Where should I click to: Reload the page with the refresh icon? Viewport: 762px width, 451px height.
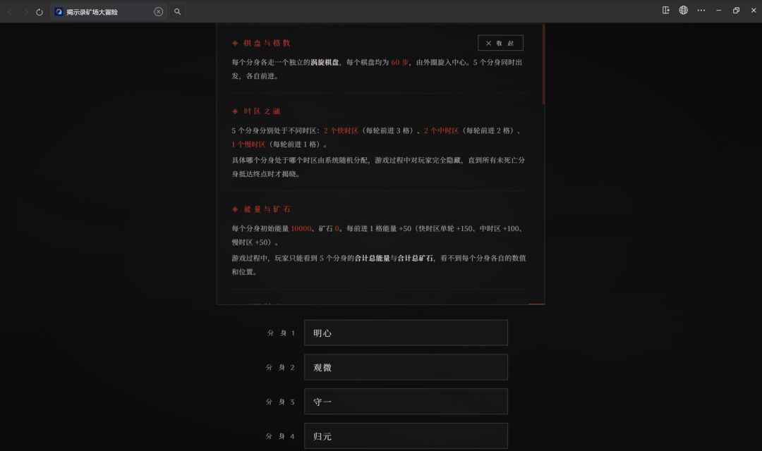40,12
